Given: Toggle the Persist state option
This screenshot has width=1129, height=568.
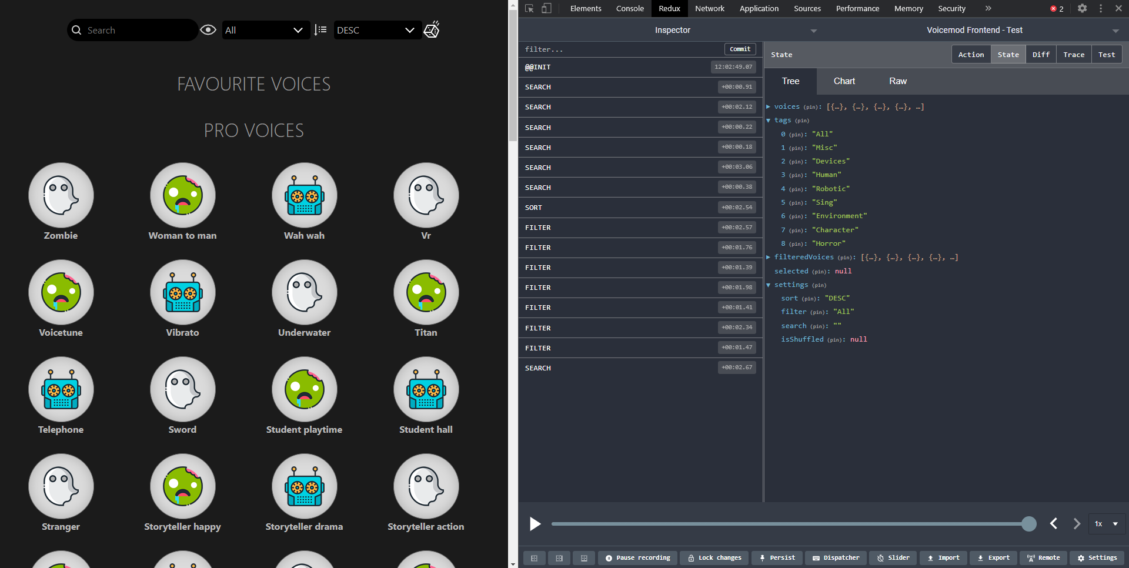Looking at the screenshot, I should (777, 558).
